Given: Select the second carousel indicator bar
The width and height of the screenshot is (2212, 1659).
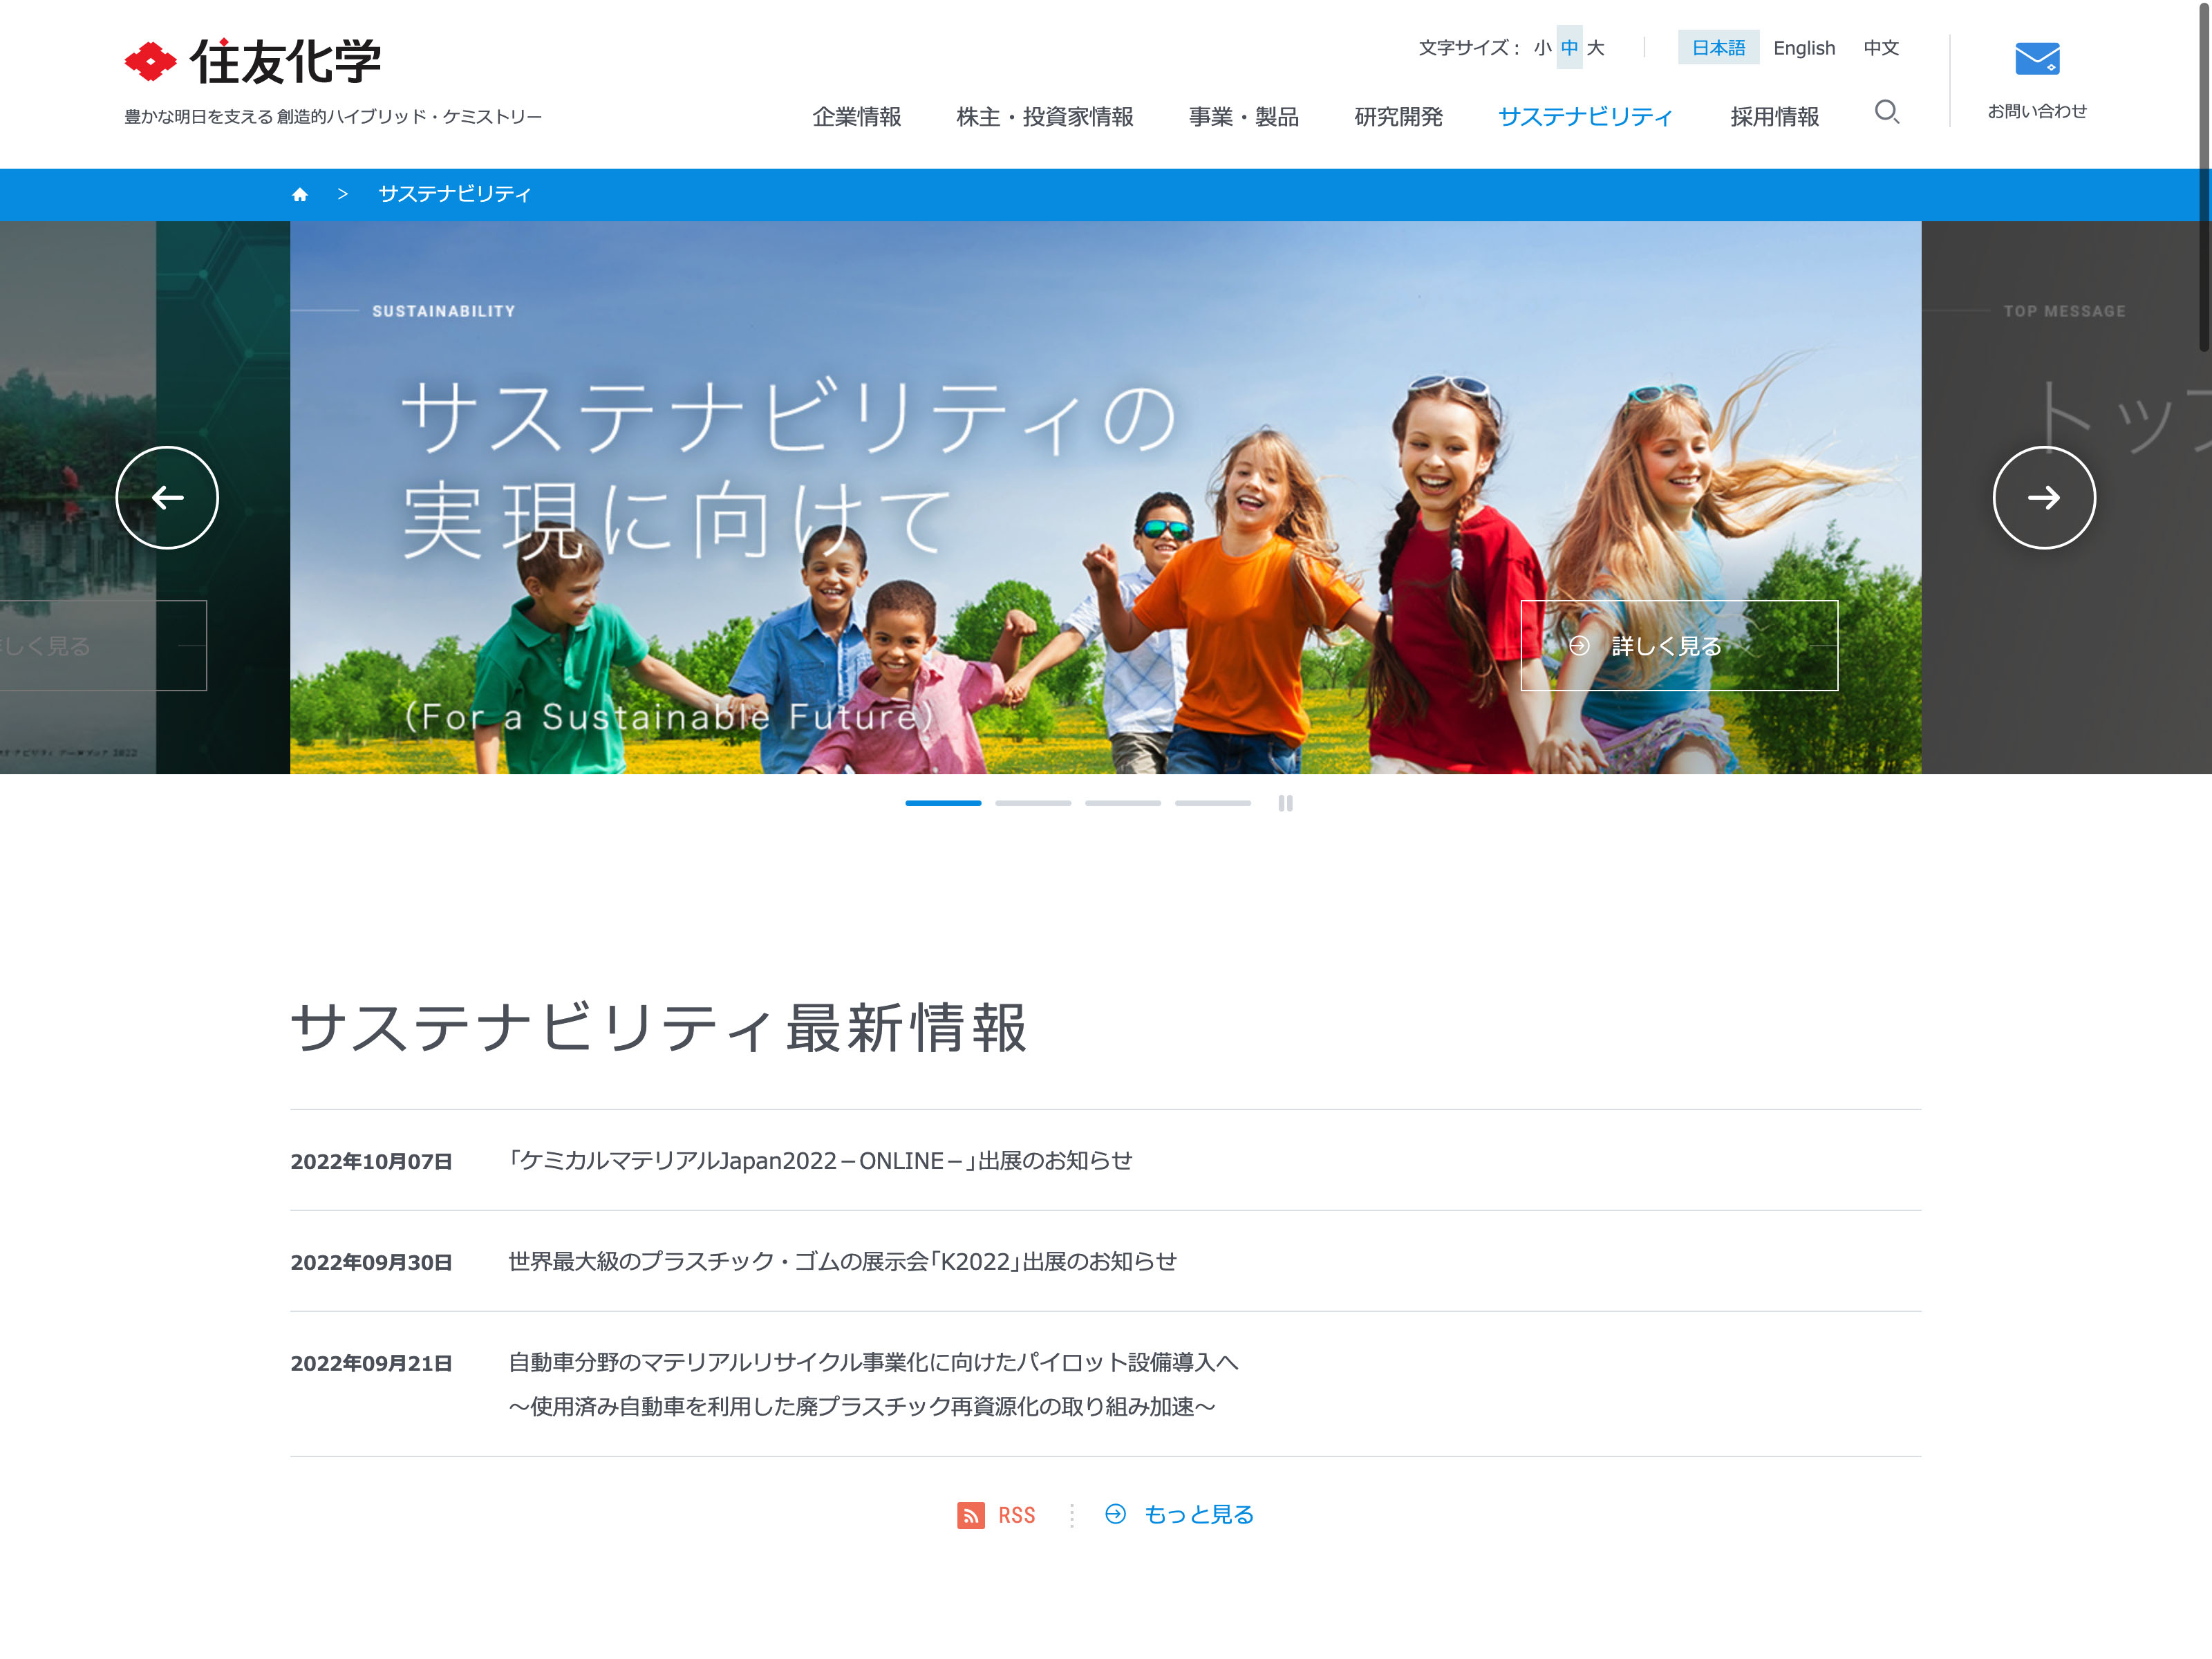Looking at the screenshot, I should [x=1033, y=803].
